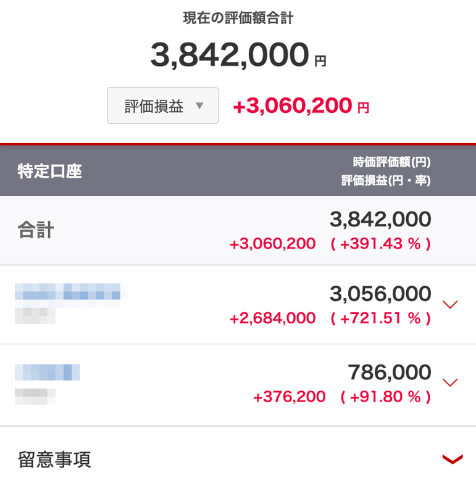Click the 留意事項 heading text
This screenshot has height=491, width=476.
point(54,460)
